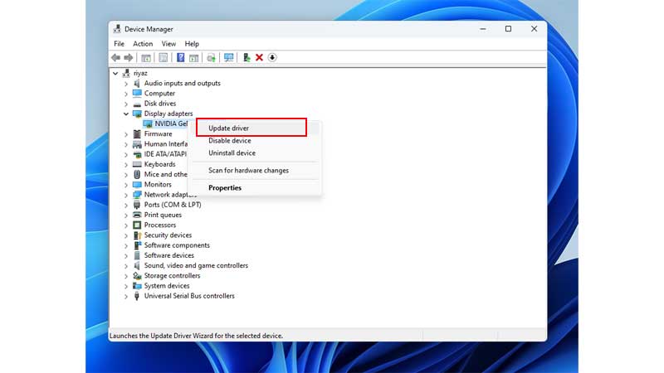Choose Properties in context menu
Viewport: 664px width, 373px height.
254,188
